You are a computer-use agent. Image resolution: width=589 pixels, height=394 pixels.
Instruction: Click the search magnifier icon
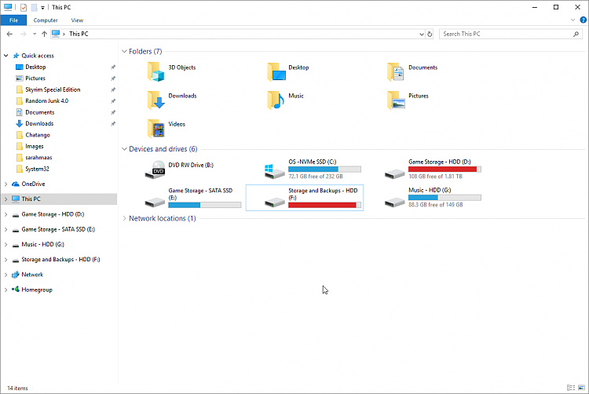tap(576, 34)
